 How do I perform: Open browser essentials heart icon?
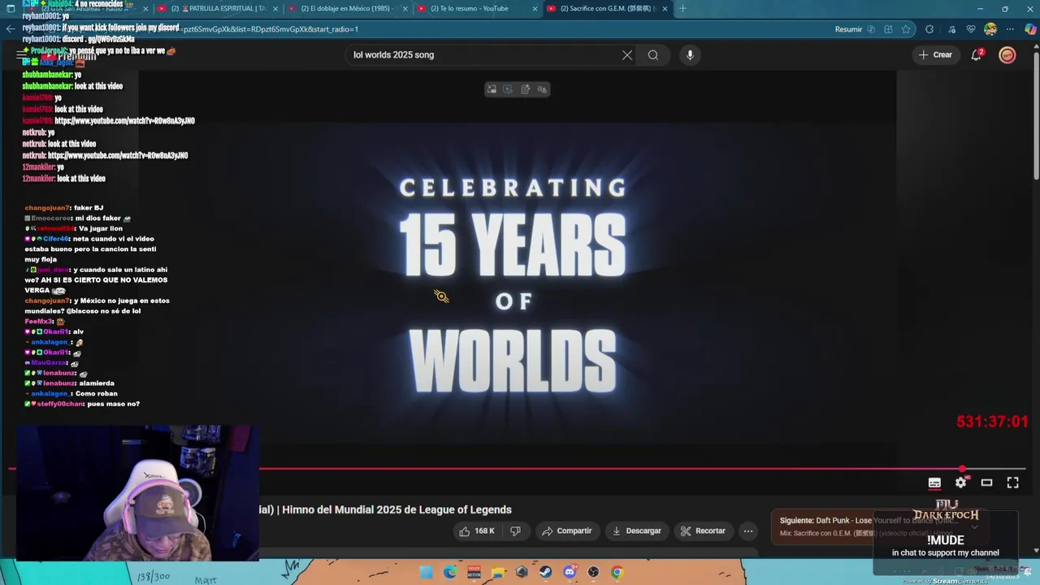pos(971,29)
